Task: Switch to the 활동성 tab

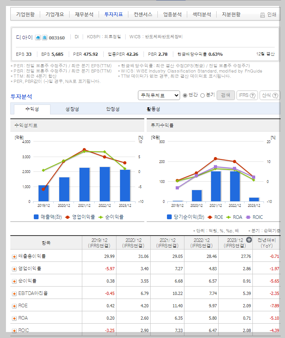Action: click(153, 109)
